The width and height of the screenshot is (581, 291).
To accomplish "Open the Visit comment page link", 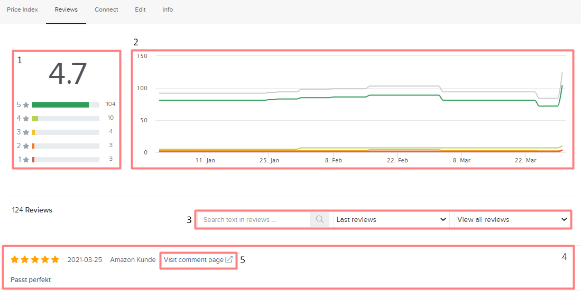I will pos(193,259).
